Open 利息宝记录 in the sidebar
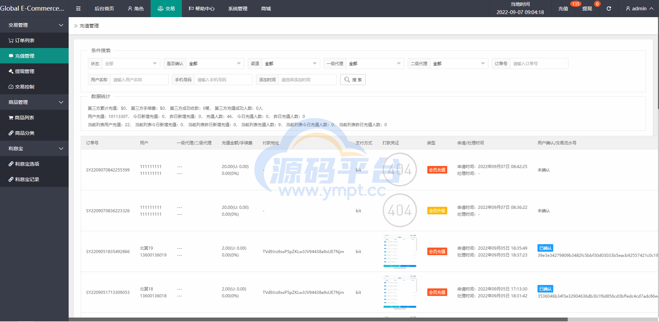The height and width of the screenshot is (322, 659). 34,179
